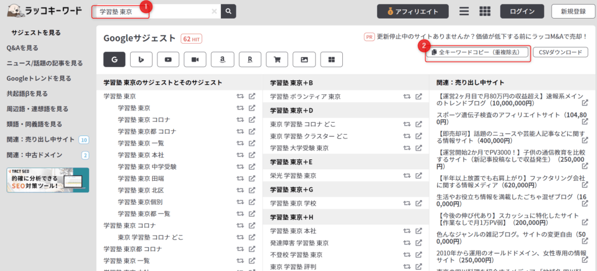The width and height of the screenshot is (597, 271).
Task: Open the 子供の通信教育を比較するサイト listing
Action: (x=510, y=159)
